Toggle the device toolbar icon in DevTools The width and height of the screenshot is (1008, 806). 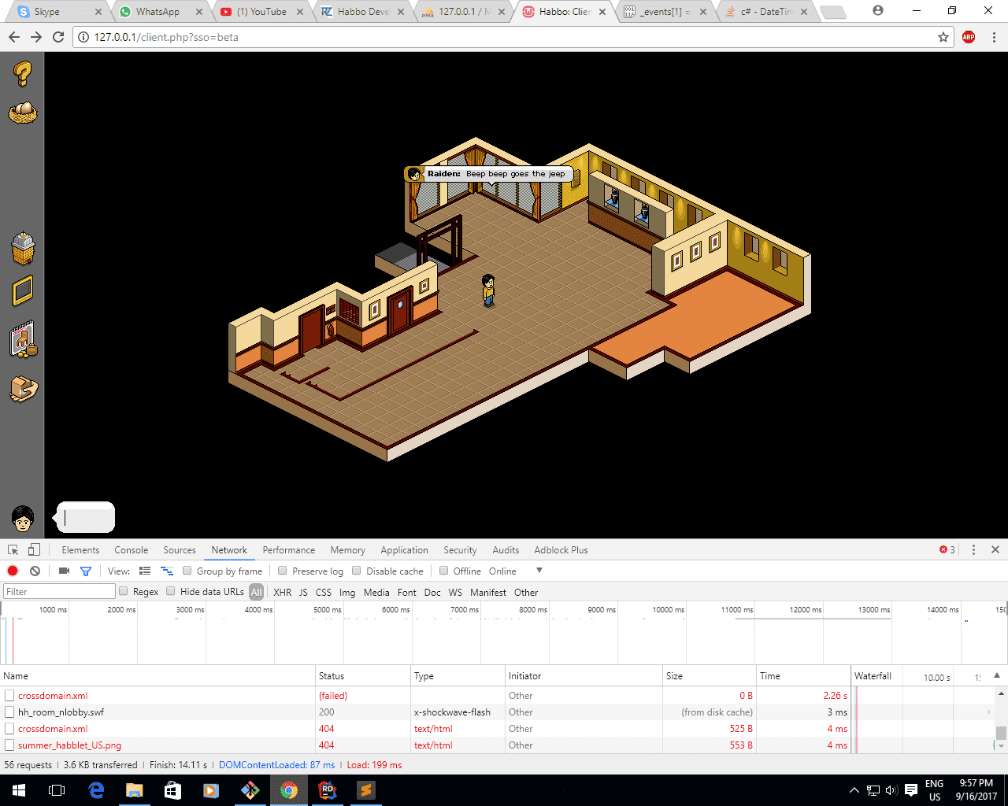tap(34, 550)
